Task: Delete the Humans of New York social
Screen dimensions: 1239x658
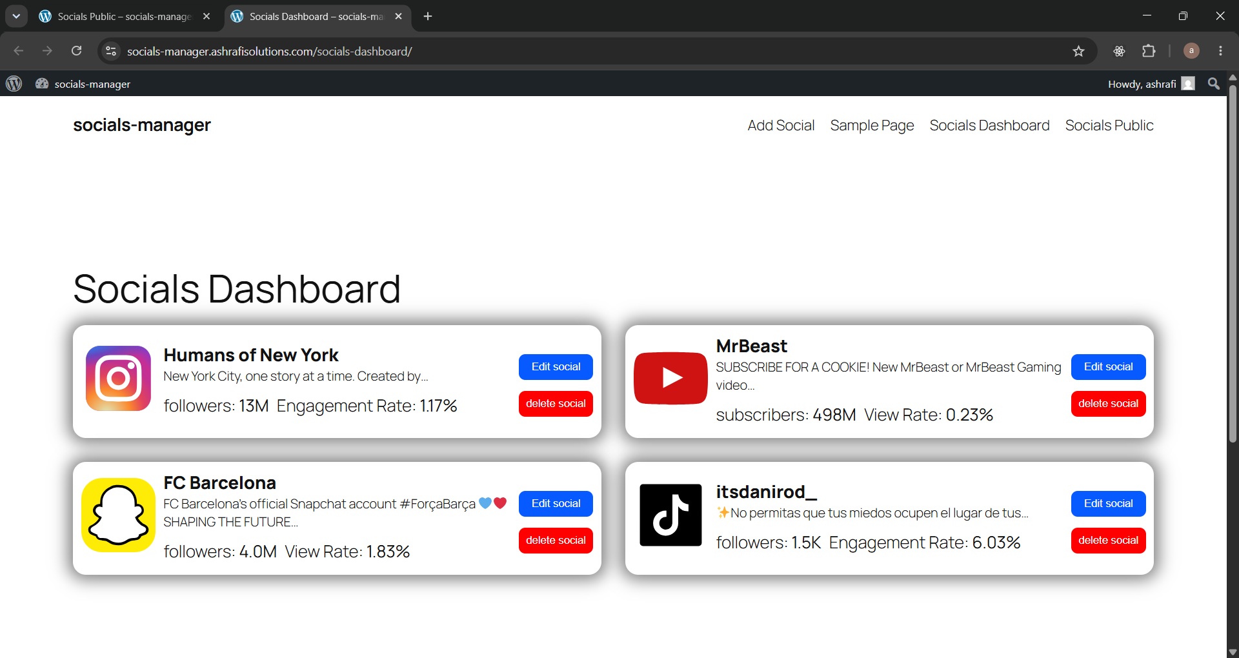Action: 556,403
